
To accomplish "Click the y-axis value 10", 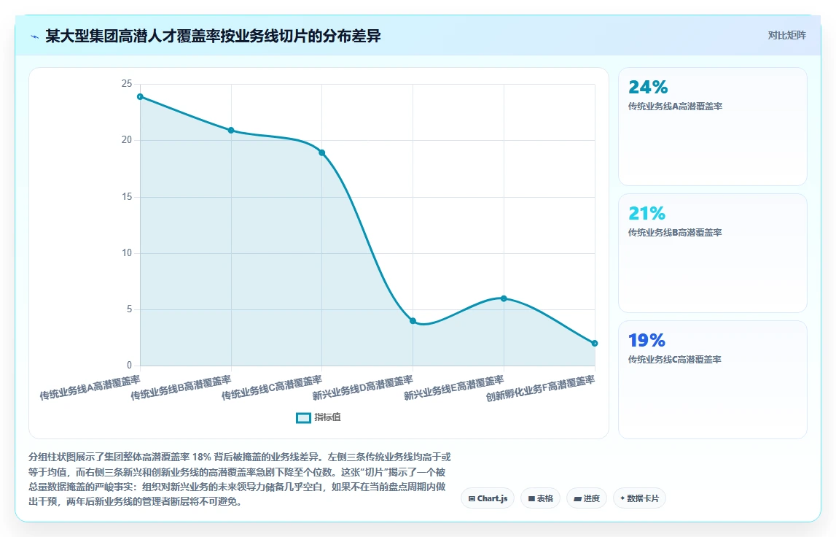I will point(126,253).
